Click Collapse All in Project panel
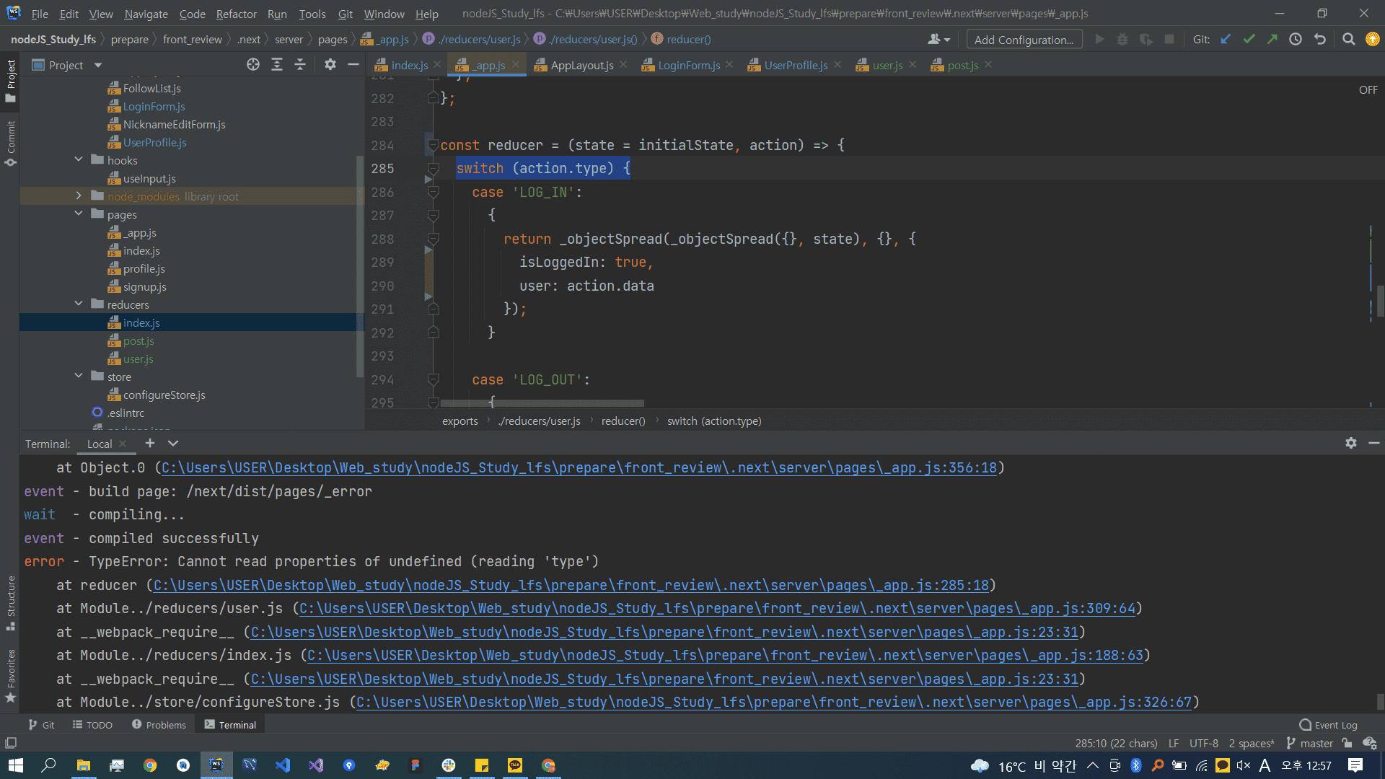Viewport: 1385px width, 779px height. tap(300, 65)
